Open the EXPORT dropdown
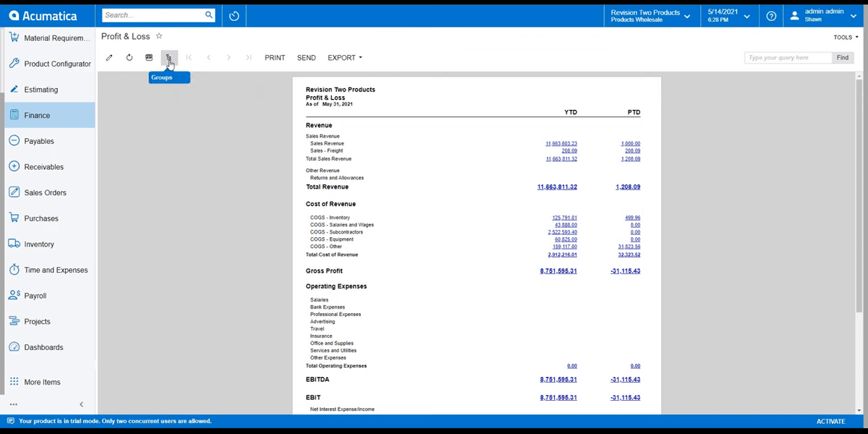This screenshot has width=868, height=434. pyautogui.click(x=344, y=57)
